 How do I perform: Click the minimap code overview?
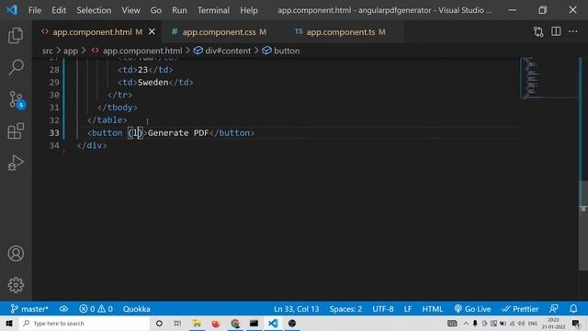coord(549,78)
